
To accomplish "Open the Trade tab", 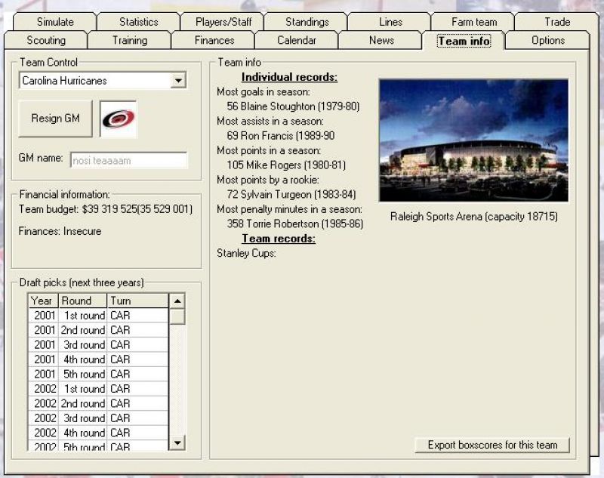I will pos(557,22).
